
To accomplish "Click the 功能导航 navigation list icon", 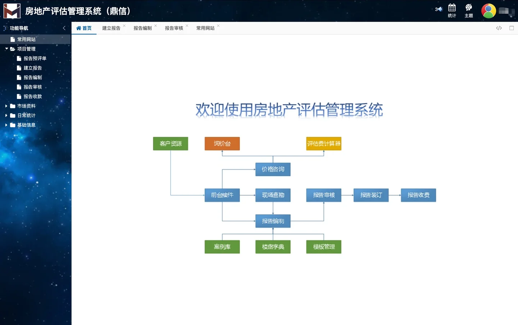I will coord(6,28).
